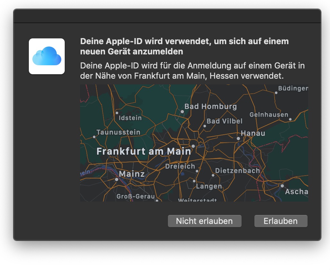This screenshot has height=270, width=330.
Task: Click the iCloud cloud icon
Action: [47, 56]
